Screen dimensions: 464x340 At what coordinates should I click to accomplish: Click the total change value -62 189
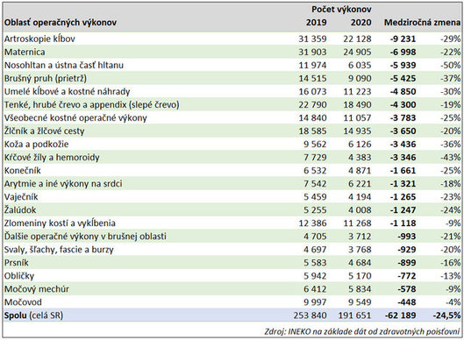tap(400, 315)
